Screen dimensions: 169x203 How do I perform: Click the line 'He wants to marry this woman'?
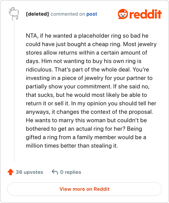click(x=86, y=120)
